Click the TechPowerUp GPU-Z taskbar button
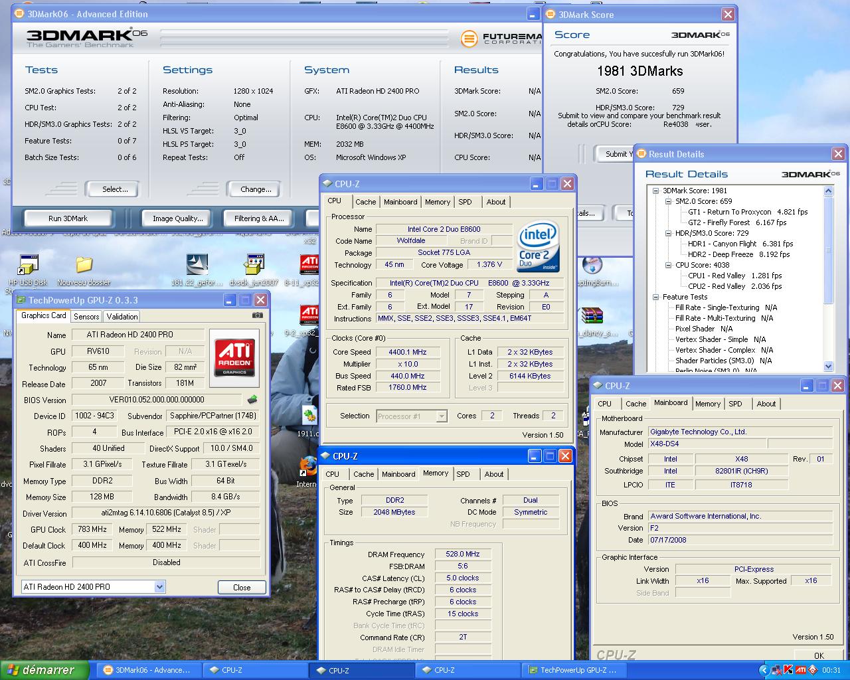 tap(574, 671)
